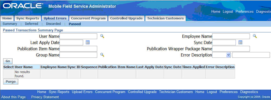Switch to the Sync Reports tab

[x=28, y=18]
